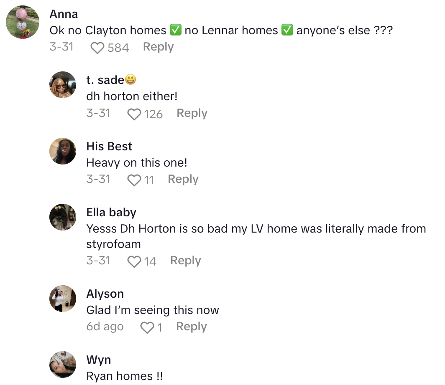Select the username Anna
This screenshot has height=385, width=445.
click(x=64, y=14)
